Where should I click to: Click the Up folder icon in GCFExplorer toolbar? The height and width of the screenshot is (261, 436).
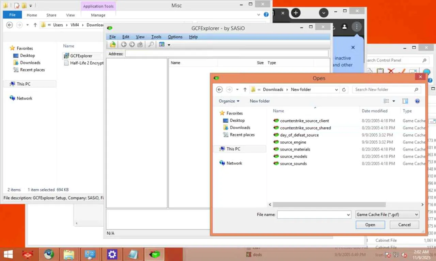point(140,45)
